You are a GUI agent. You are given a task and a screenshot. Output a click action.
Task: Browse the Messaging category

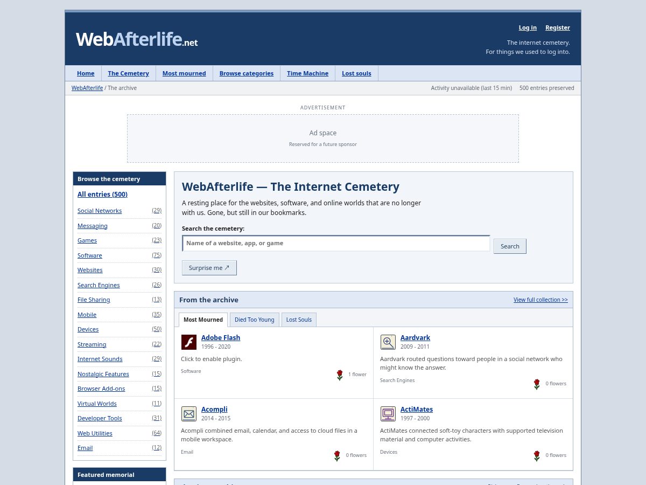[x=93, y=226]
